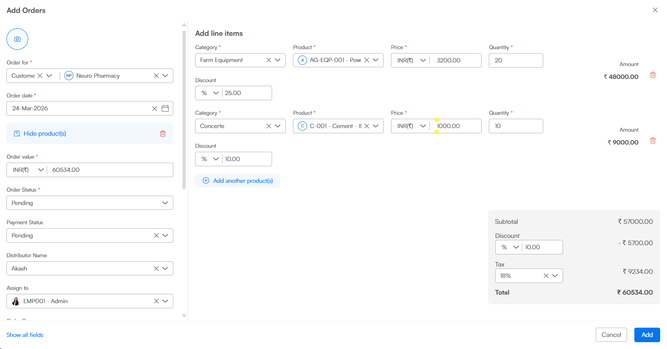The height and width of the screenshot is (349, 667).
Task: Open the subtotal discount type dropdown
Action: click(510, 247)
